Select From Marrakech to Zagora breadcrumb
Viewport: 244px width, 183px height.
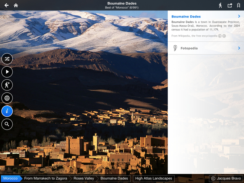(x=46, y=178)
